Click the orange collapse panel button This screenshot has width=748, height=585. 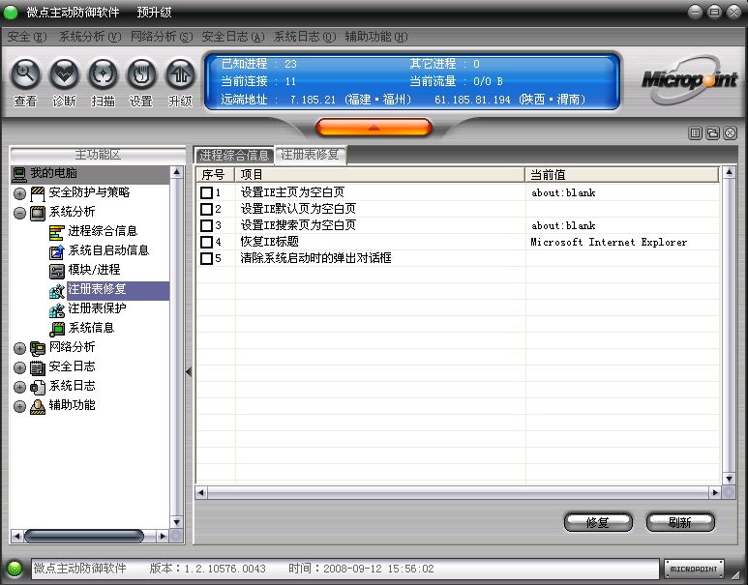[374, 128]
